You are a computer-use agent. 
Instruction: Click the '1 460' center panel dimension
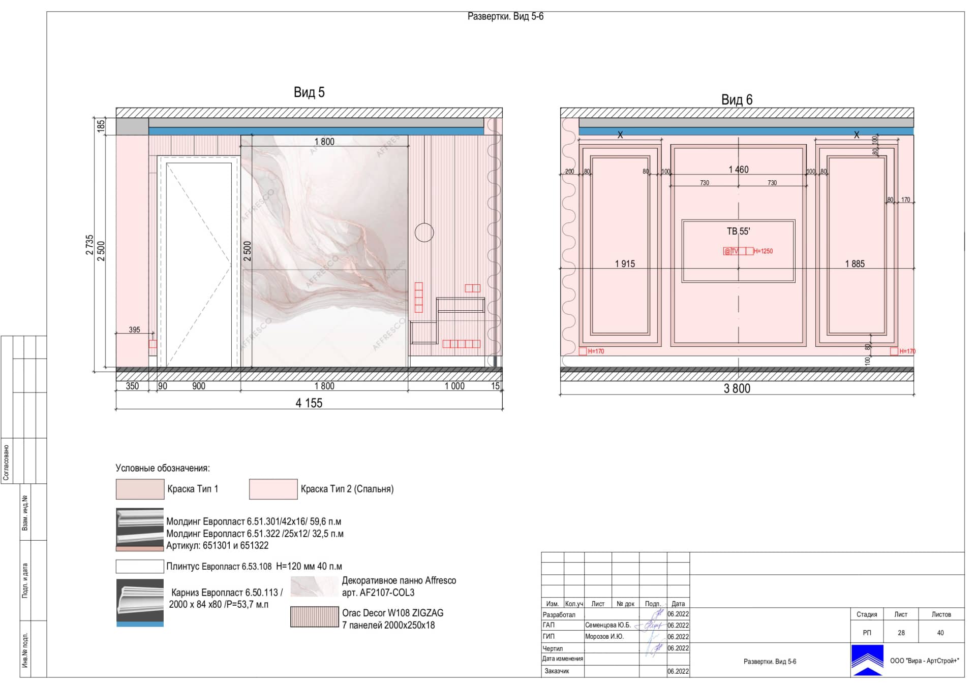click(738, 170)
